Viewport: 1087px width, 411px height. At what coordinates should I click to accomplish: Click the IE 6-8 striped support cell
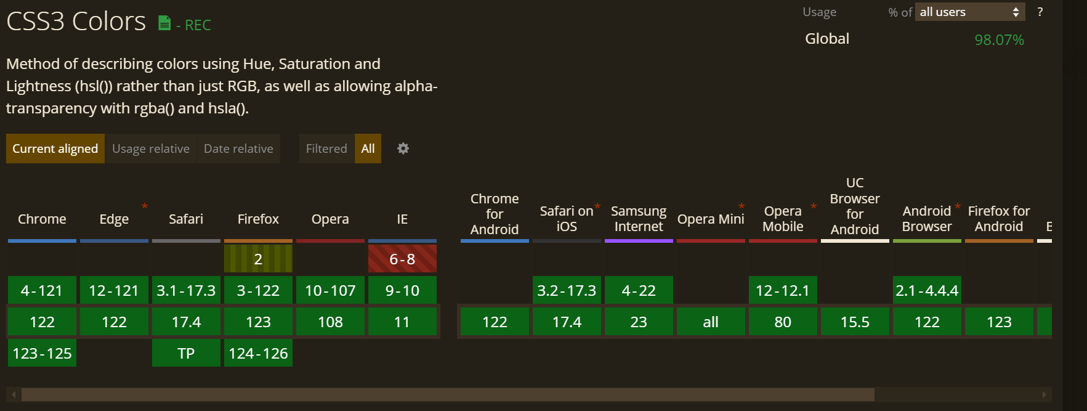click(x=402, y=258)
